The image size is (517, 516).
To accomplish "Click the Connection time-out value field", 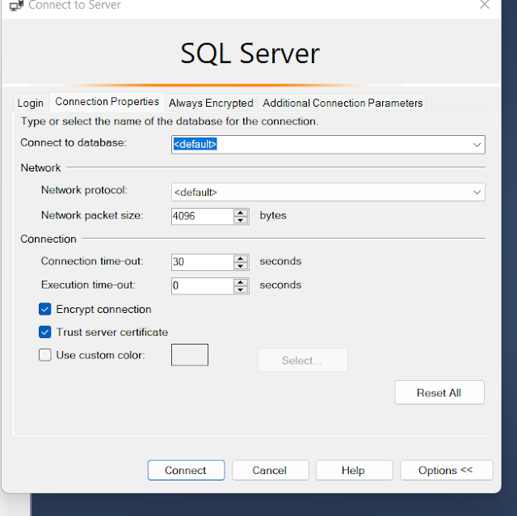I will coord(202,262).
